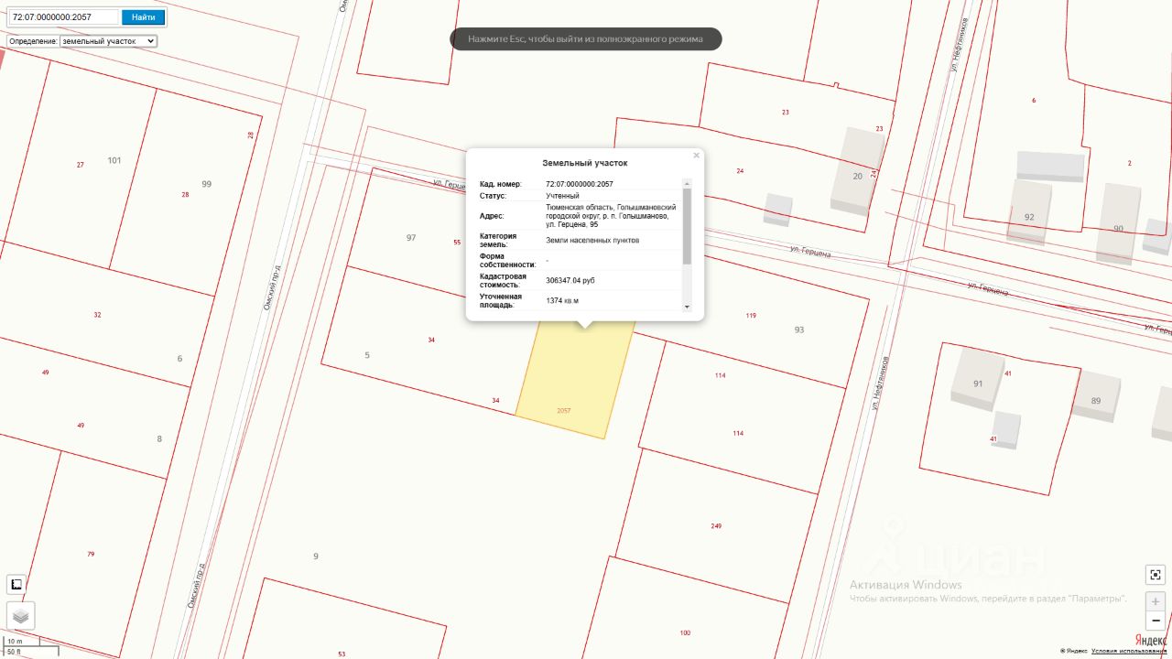Open the Условия использования link
The image size is (1172, 659).
click(x=1129, y=651)
